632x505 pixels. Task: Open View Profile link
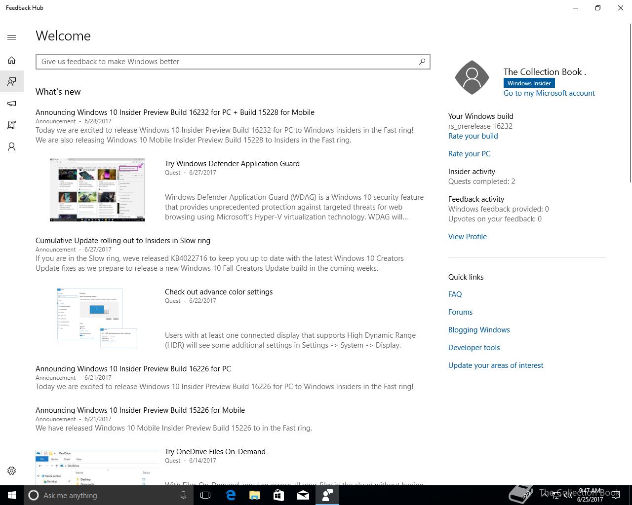468,237
